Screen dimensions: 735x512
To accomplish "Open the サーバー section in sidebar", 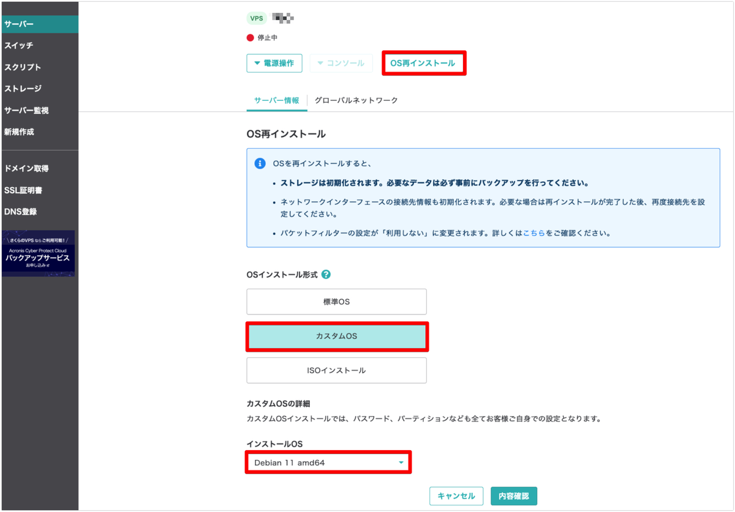I will click(x=24, y=24).
